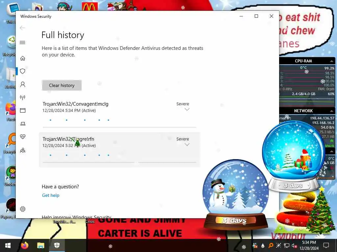Expand the Trojan:Win32/Tiggre!rfn entry chevron
337x252 pixels.
187,145
